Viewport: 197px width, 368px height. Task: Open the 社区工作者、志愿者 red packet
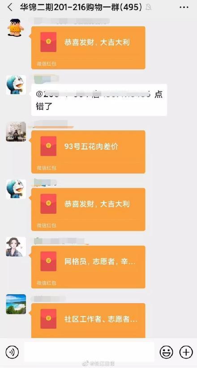tap(88, 321)
